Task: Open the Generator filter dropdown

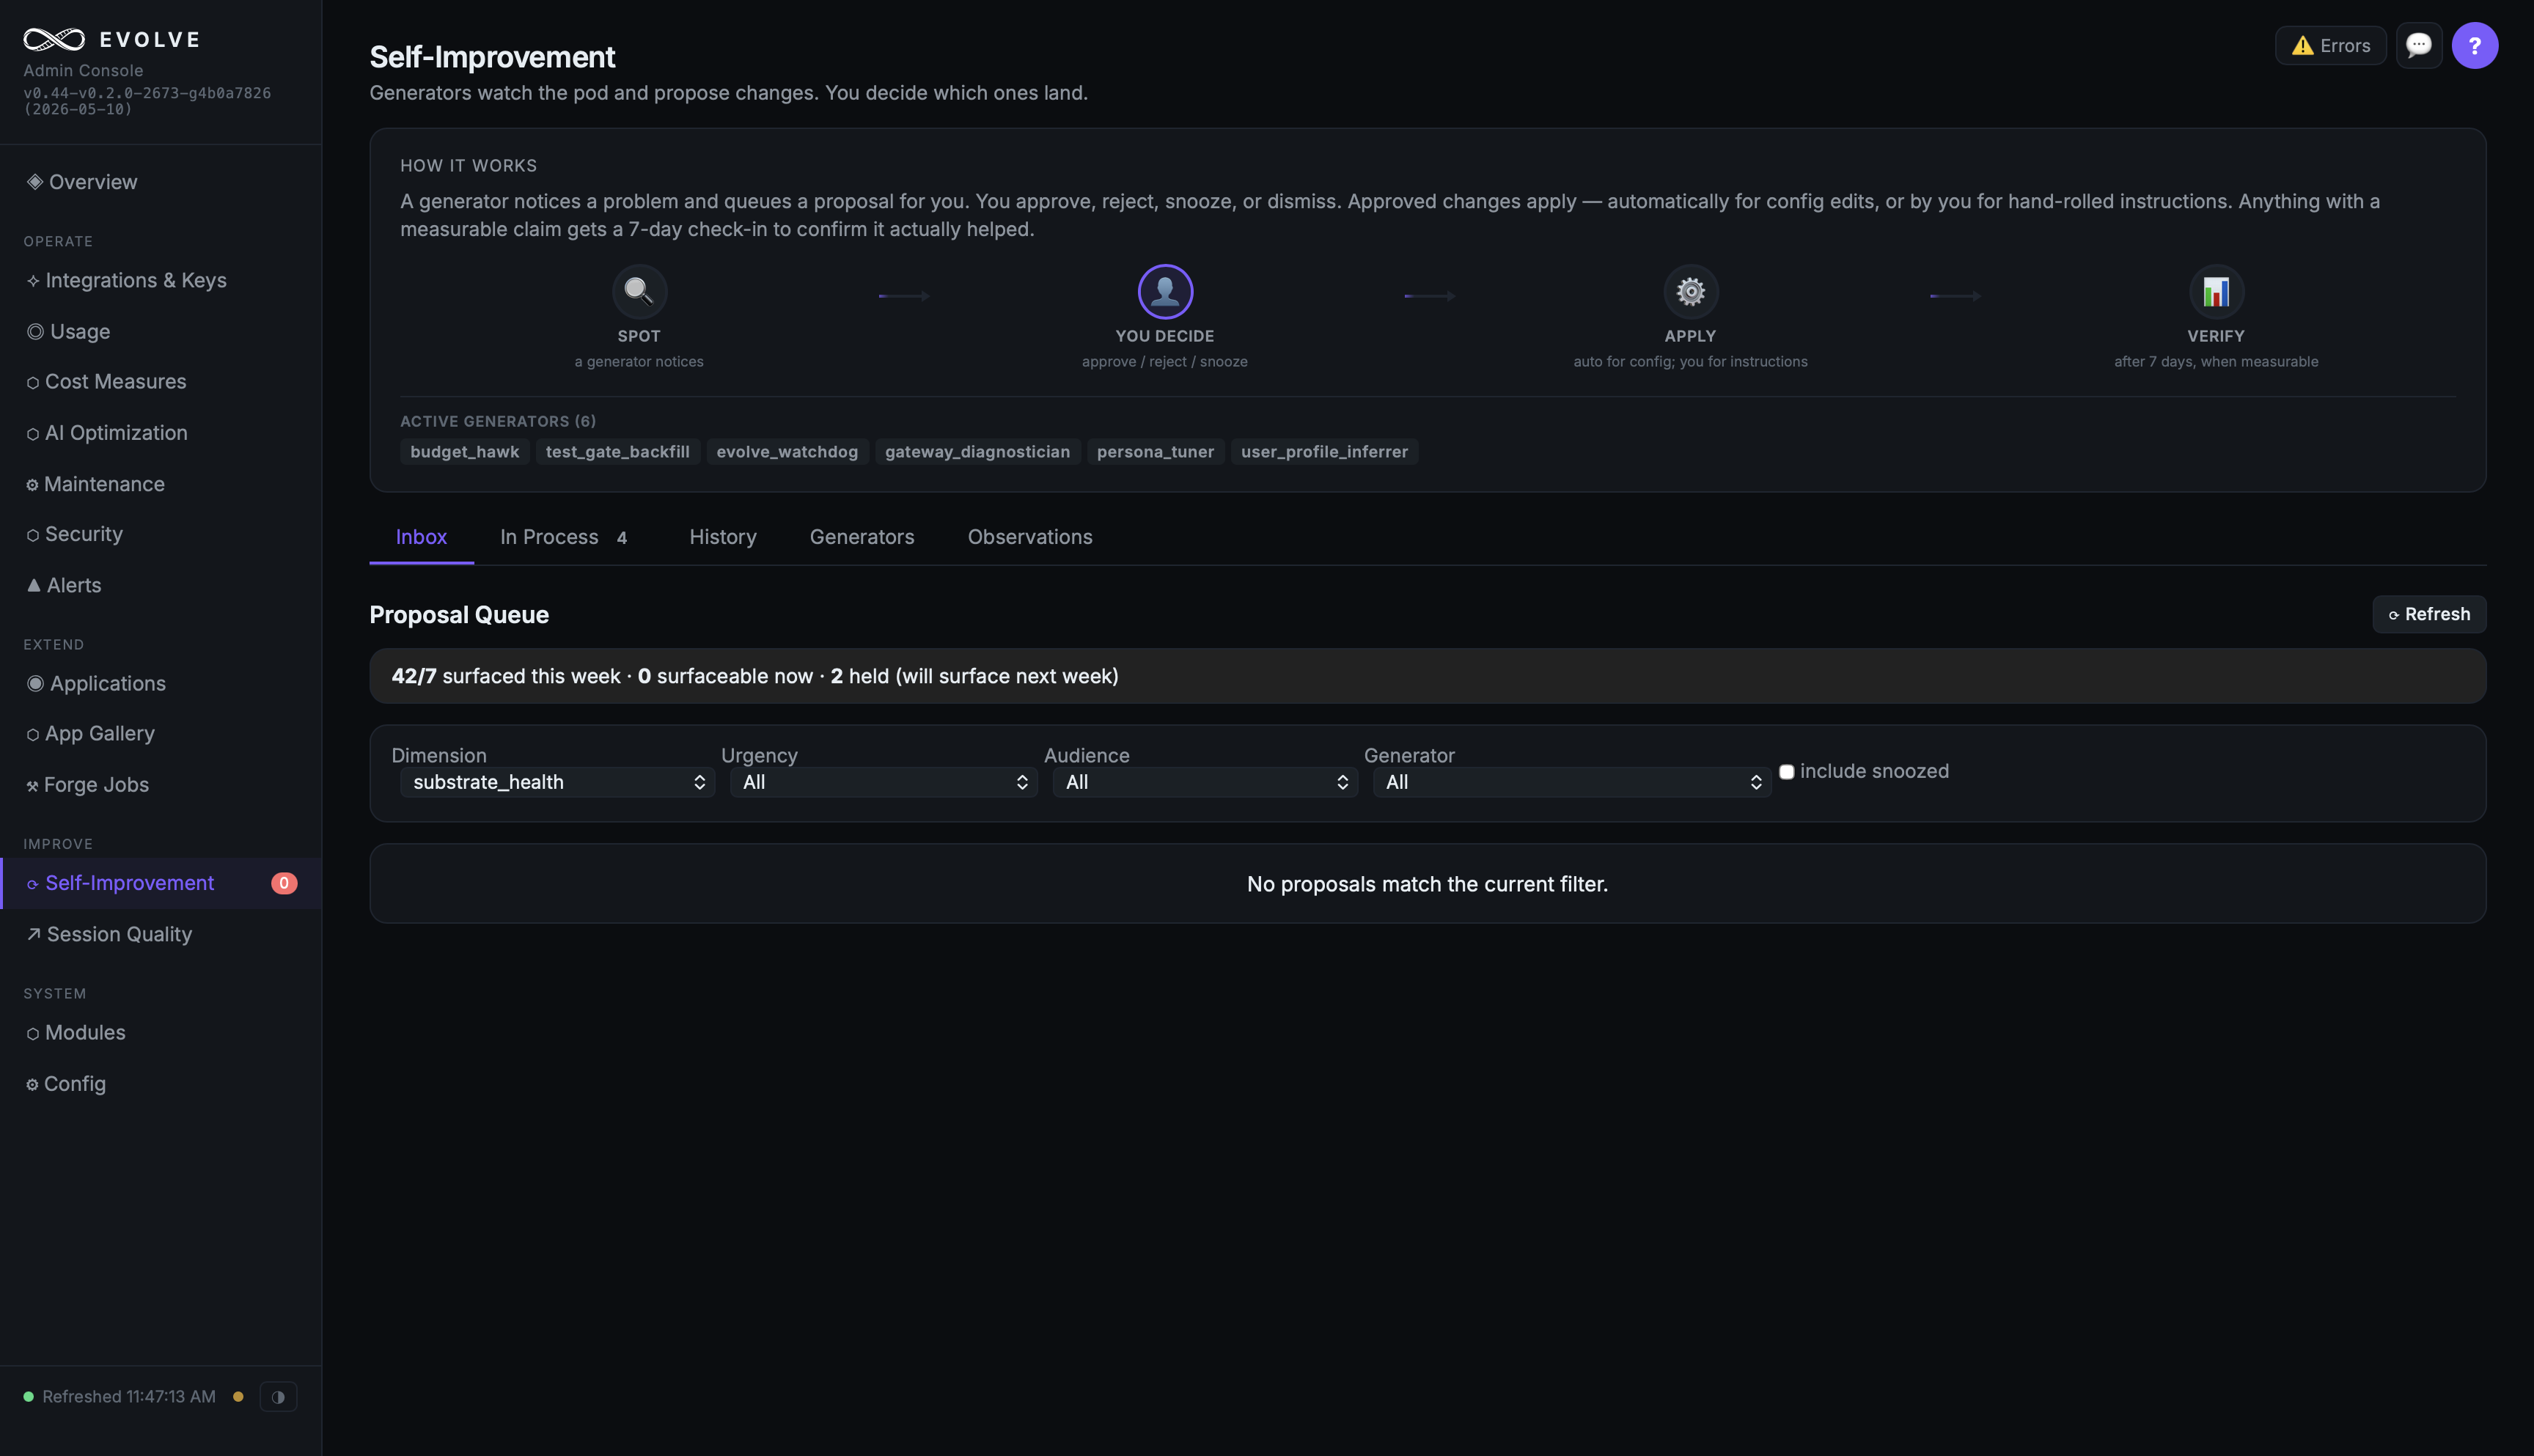Action: coord(1571,782)
